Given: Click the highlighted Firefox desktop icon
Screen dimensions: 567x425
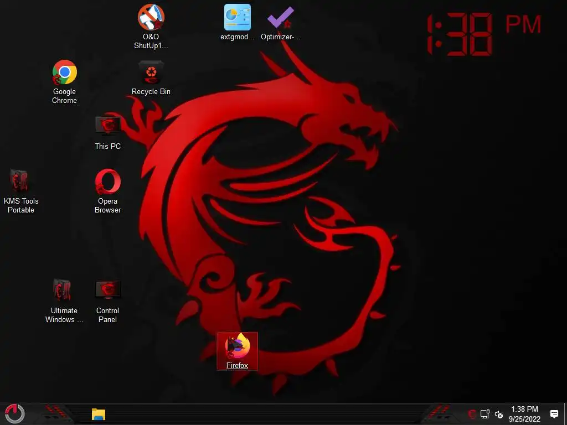Looking at the screenshot, I should click(x=237, y=351).
